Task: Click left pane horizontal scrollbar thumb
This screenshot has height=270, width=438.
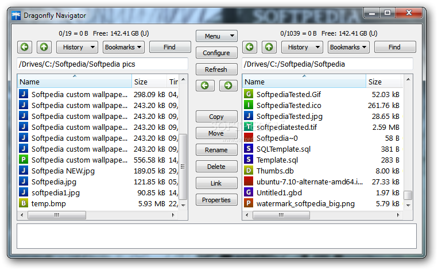Action: 57,215
